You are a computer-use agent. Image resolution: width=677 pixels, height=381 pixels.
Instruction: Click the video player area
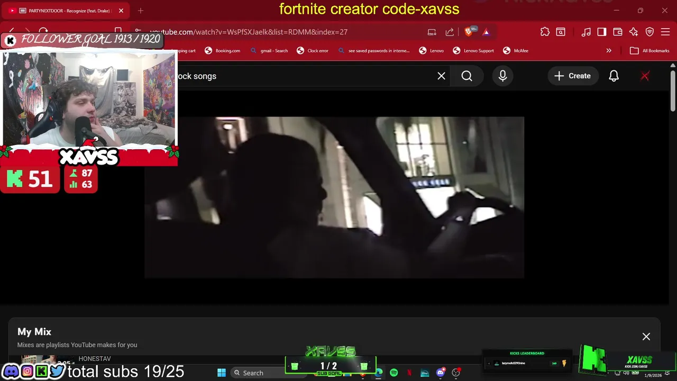click(x=334, y=197)
